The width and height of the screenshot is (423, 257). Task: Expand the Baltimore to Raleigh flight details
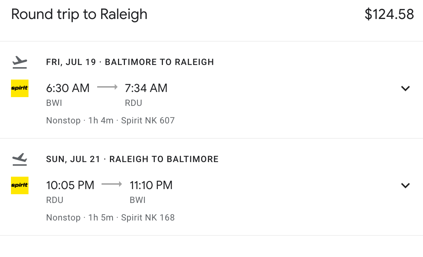(x=405, y=88)
